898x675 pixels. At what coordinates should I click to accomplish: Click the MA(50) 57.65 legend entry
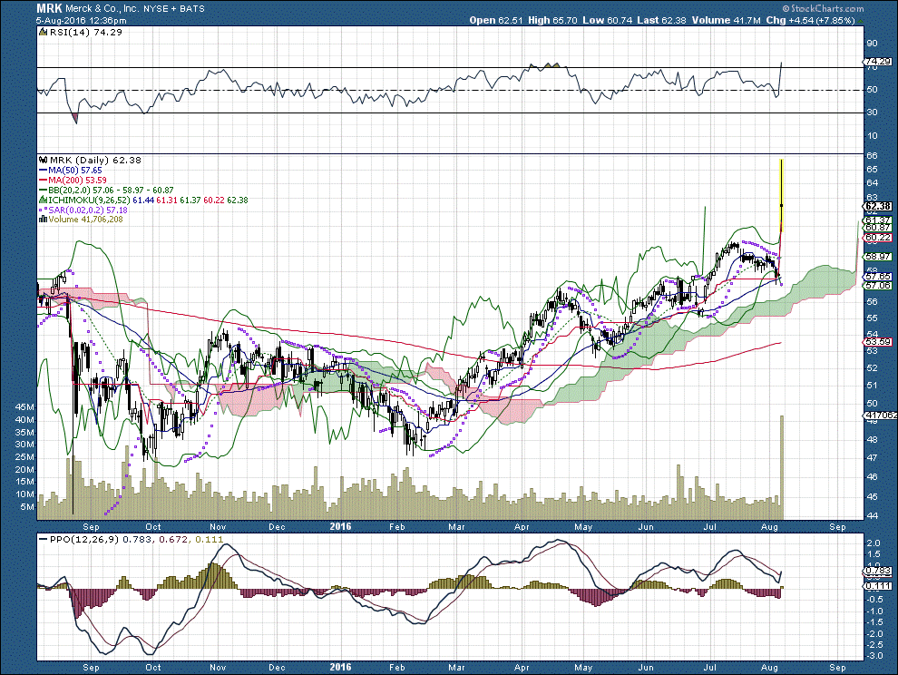point(71,171)
